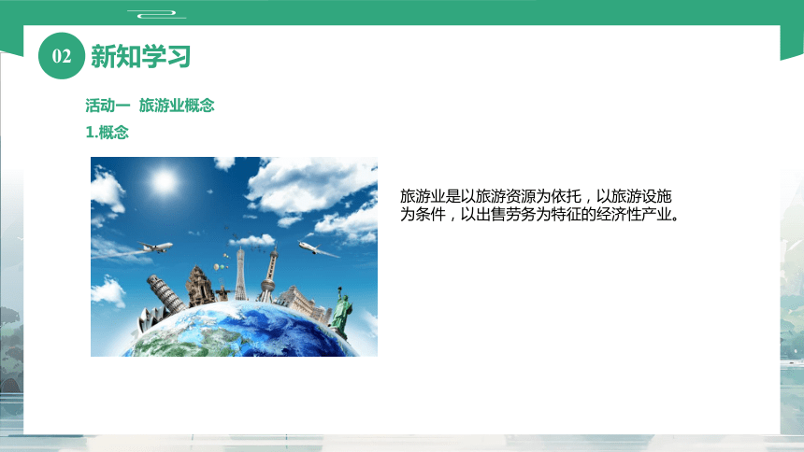Click the numbered heading 1.概念
Screen dimensions: 804x452
(x=107, y=133)
